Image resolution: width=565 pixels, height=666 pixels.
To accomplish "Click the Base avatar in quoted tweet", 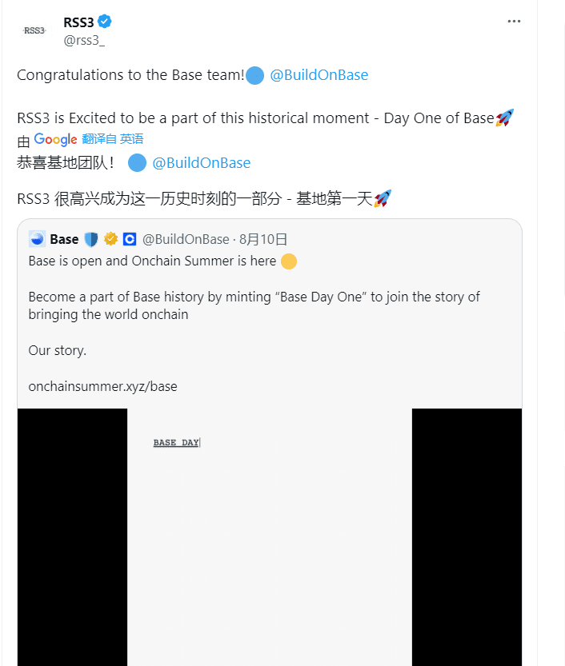I will tap(37, 239).
